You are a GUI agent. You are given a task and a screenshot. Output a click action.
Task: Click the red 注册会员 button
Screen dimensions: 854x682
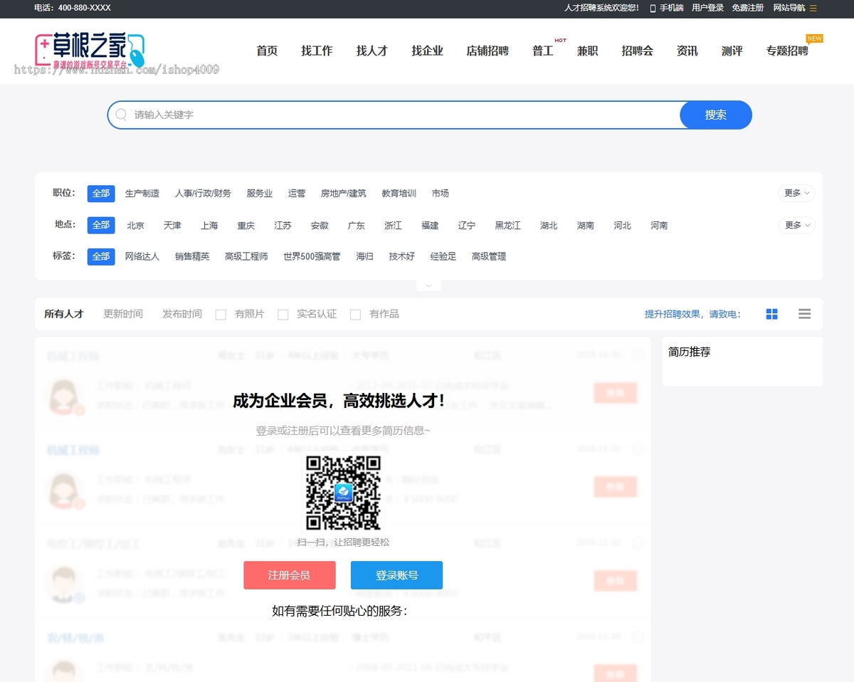[289, 575]
